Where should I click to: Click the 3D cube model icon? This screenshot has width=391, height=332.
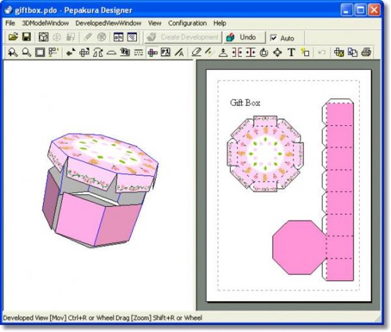point(44,37)
